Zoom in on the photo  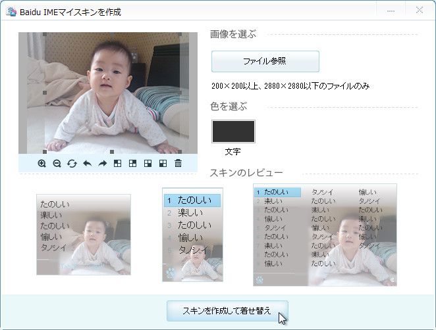pos(41,164)
